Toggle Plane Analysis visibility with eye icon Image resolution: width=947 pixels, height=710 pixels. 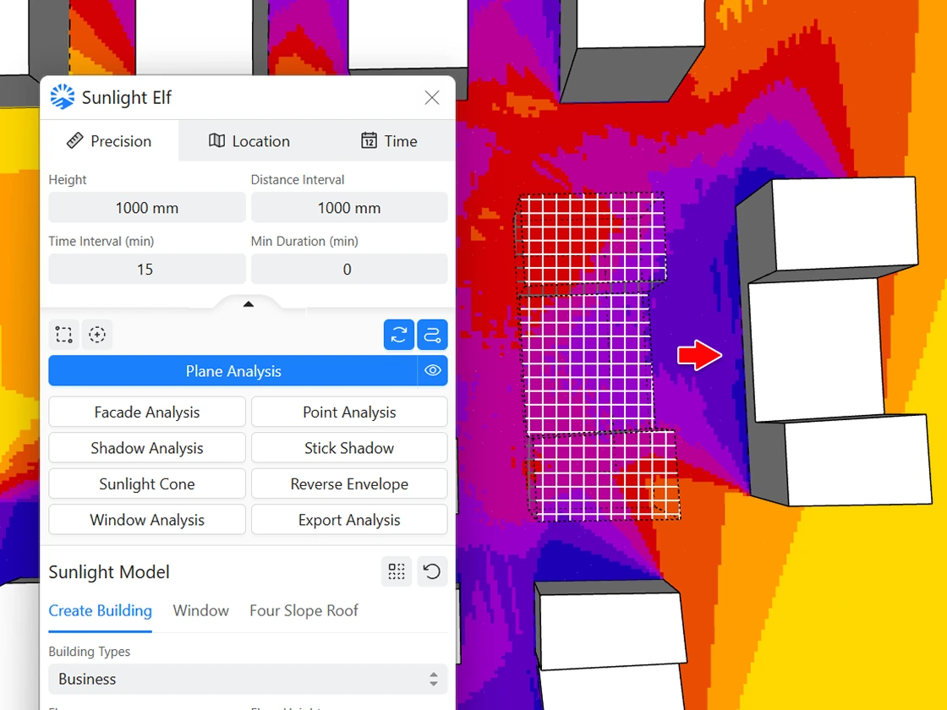tap(433, 370)
